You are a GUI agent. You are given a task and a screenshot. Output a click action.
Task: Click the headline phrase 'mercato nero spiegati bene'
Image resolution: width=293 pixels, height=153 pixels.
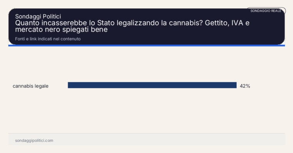tap(61, 30)
